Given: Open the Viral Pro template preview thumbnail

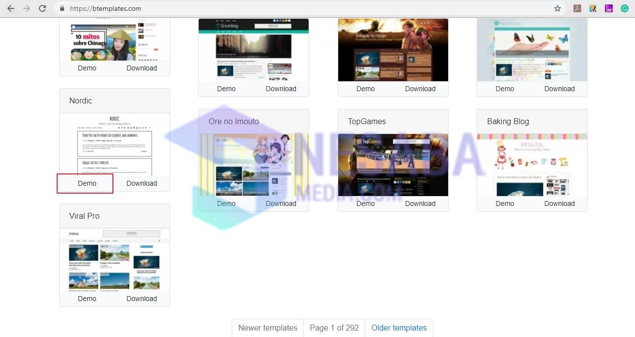Looking at the screenshot, I should [x=114, y=260].
